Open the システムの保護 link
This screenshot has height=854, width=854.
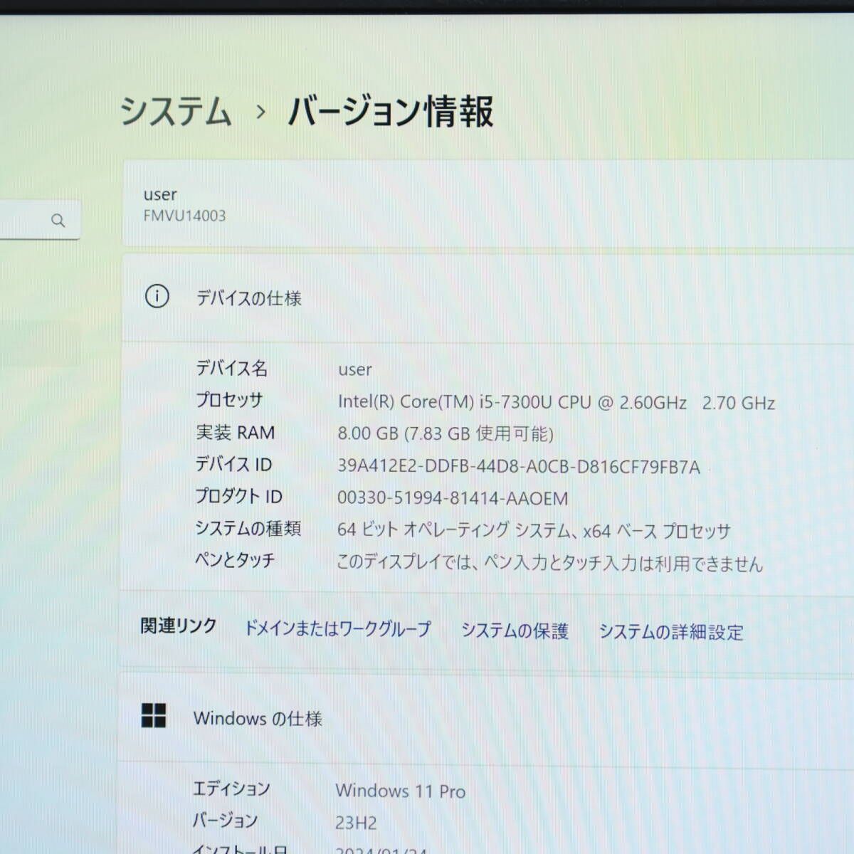click(515, 631)
